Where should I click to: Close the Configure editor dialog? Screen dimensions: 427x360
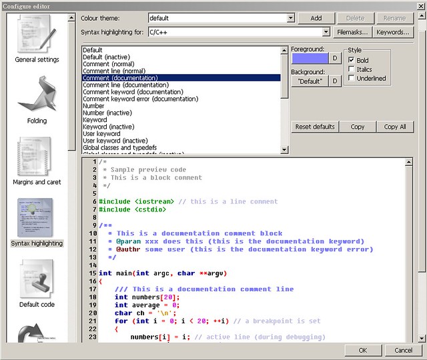(x=421, y=6)
